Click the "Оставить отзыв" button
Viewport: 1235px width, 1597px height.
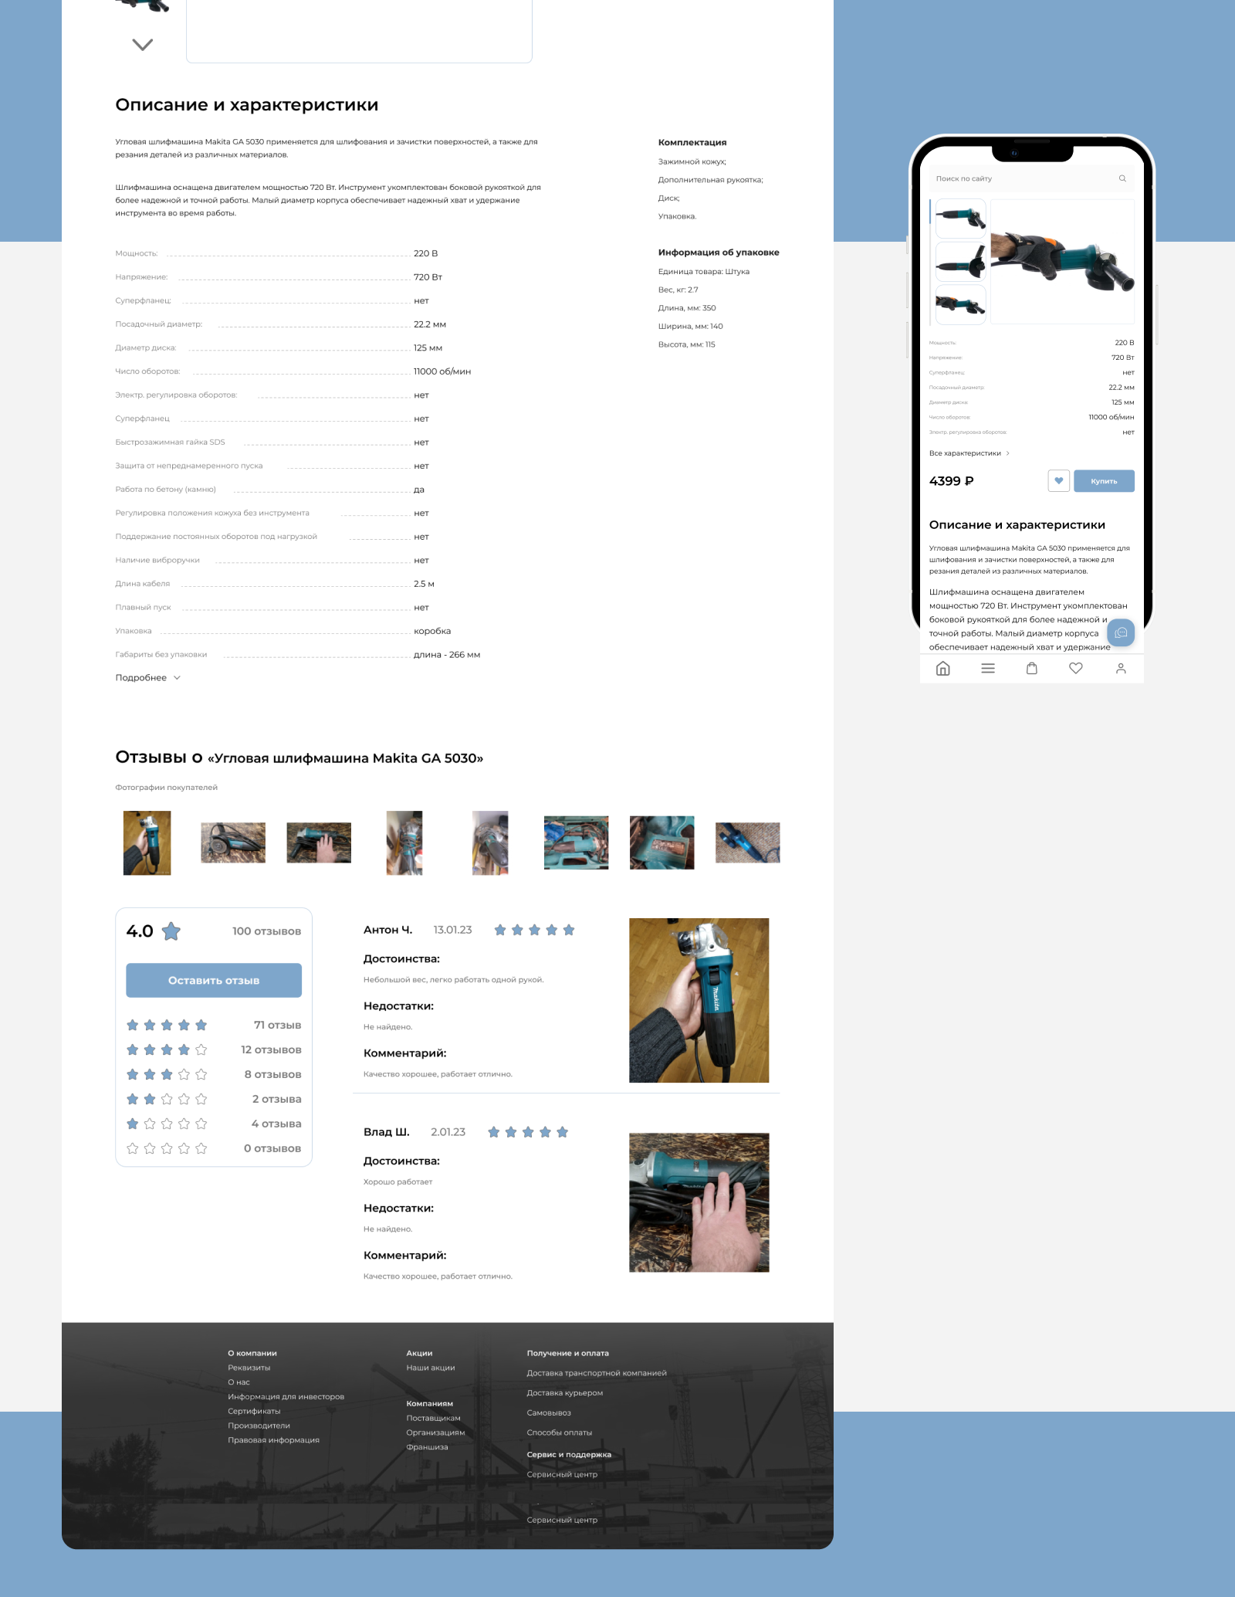click(214, 980)
